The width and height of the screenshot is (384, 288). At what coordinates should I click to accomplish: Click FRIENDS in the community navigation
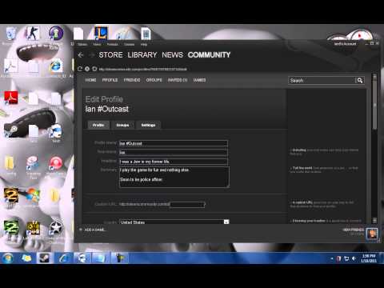point(132,80)
